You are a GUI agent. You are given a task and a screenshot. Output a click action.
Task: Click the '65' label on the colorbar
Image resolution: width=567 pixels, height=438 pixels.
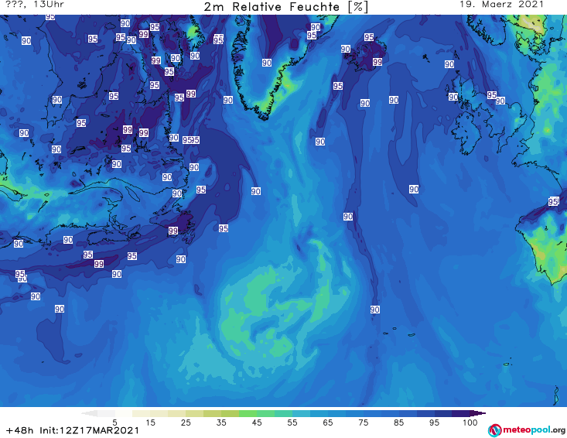[328, 422]
